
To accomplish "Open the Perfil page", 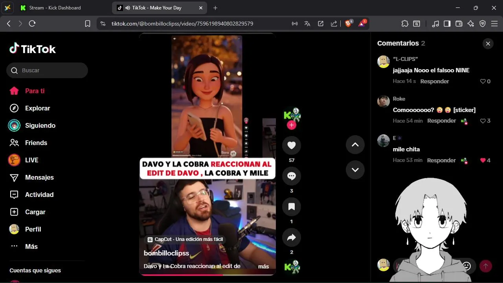I will pos(25,229).
